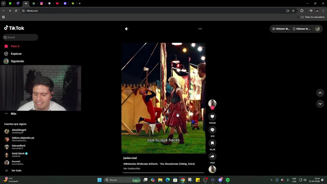Open Microsoft Edge from taskbar

168,180
